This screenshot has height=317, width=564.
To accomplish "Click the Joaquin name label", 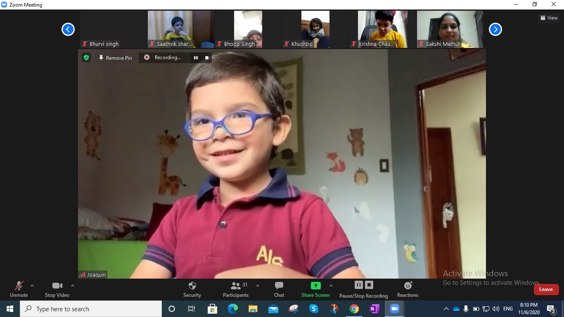I will pyautogui.click(x=96, y=274).
